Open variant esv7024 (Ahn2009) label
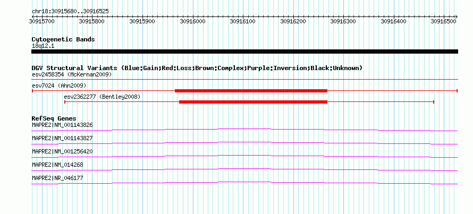The width and height of the screenshot is (473, 214). pyautogui.click(x=59, y=86)
